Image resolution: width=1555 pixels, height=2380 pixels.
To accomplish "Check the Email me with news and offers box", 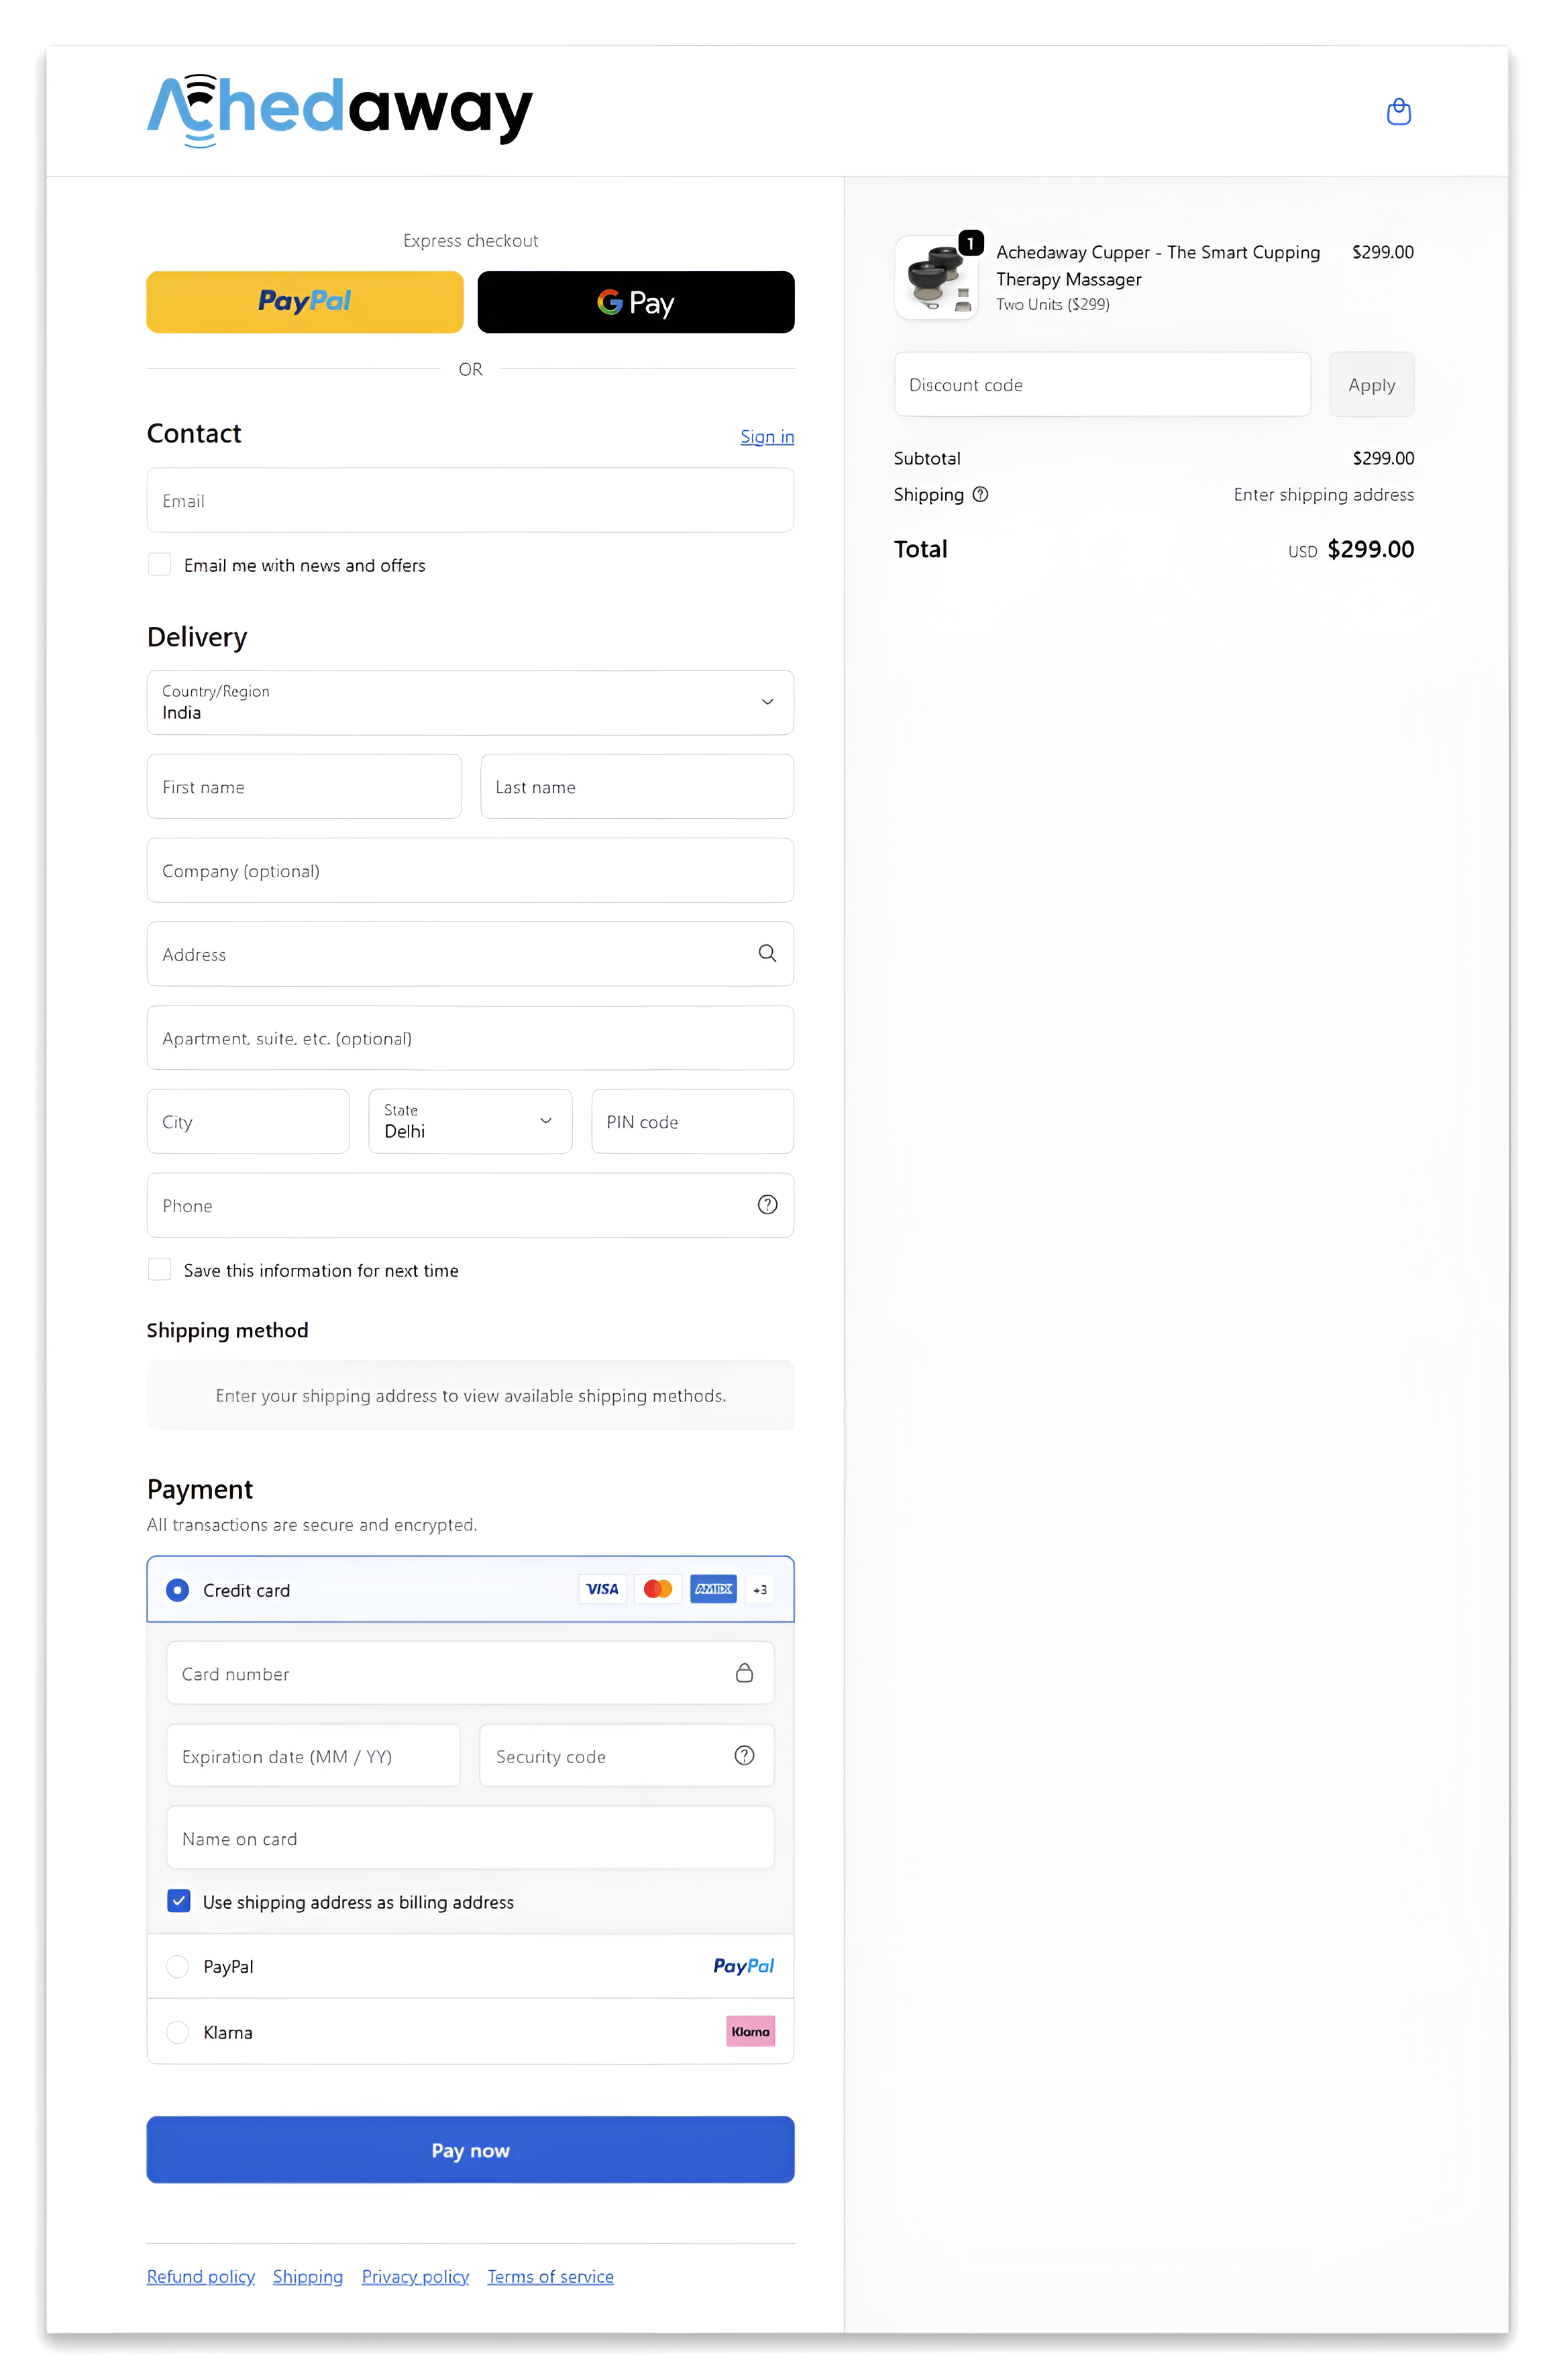I will pyautogui.click(x=159, y=564).
